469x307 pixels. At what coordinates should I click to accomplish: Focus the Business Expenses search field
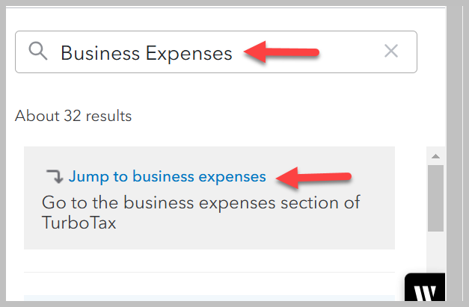216,52
